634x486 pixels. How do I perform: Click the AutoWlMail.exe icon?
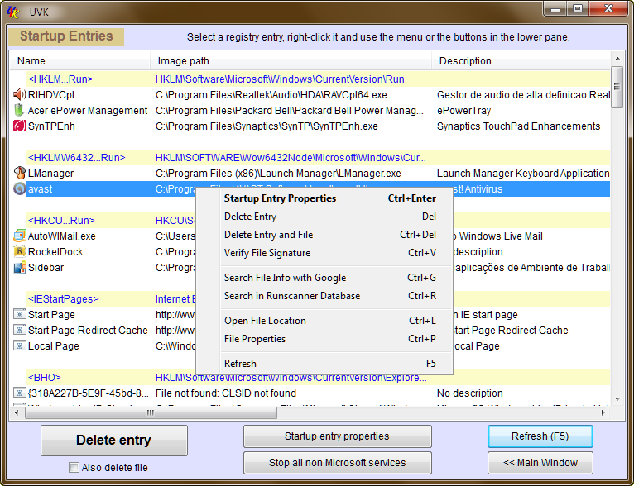point(19,236)
